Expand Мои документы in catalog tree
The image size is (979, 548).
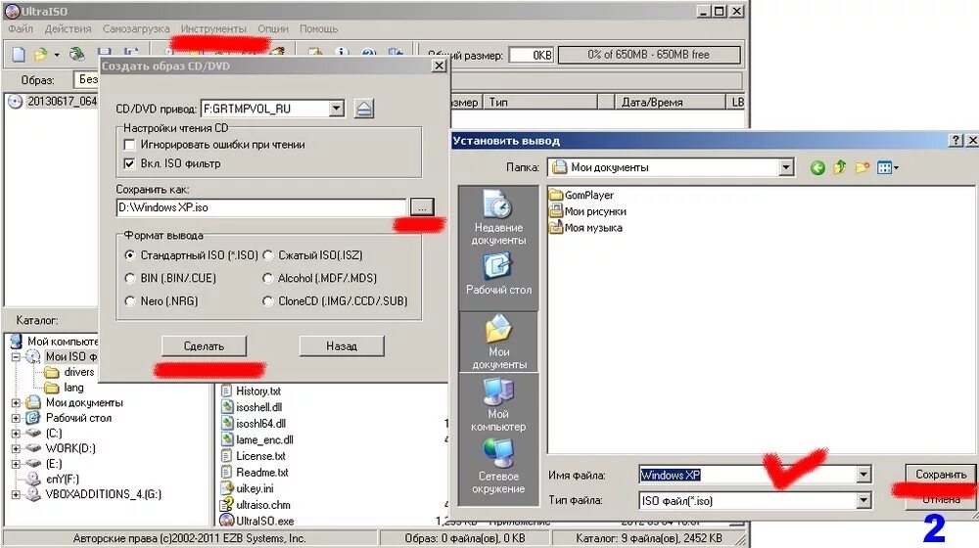click(16, 403)
